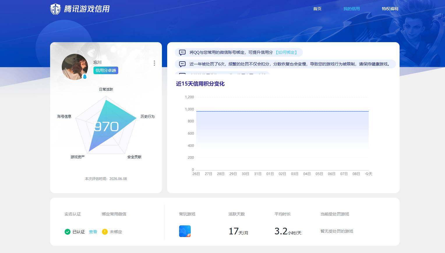Image resolution: width=445 pixels, height=253 pixels.
Task: Click the 日常活跃 radar label
Action: (x=106, y=89)
